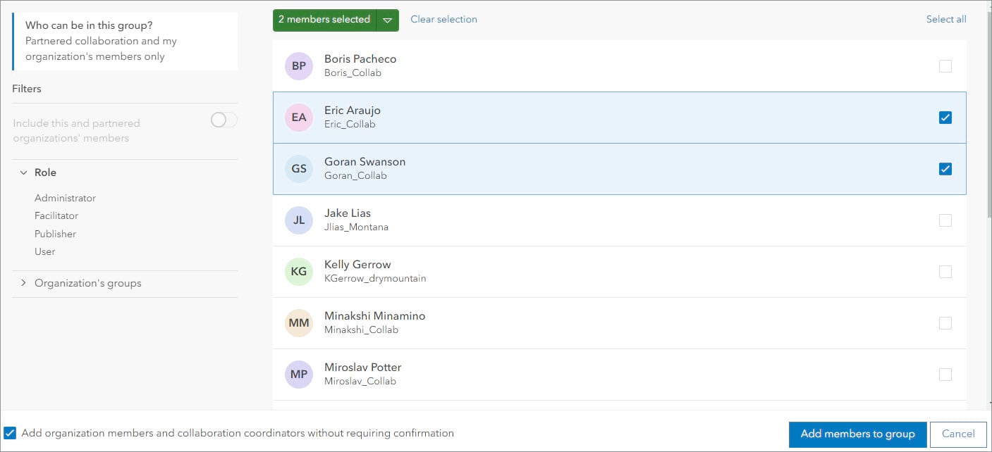Collapse the Role filter section
The height and width of the screenshot is (452, 992).
(23, 172)
